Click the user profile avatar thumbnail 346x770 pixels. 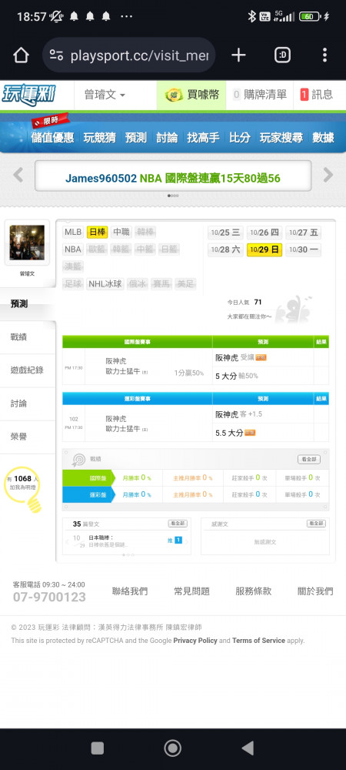(x=27, y=243)
